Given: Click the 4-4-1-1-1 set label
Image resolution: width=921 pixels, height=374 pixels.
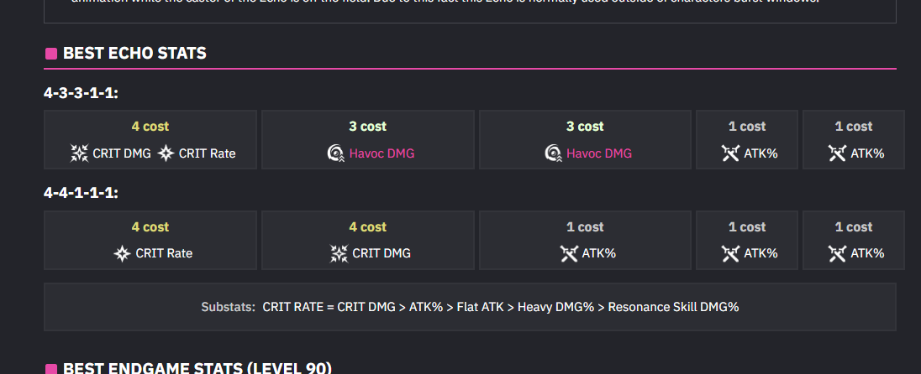Looking at the screenshot, I should click(x=81, y=193).
